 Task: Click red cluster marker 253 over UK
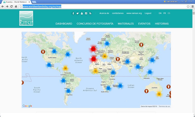pos(93,49)
